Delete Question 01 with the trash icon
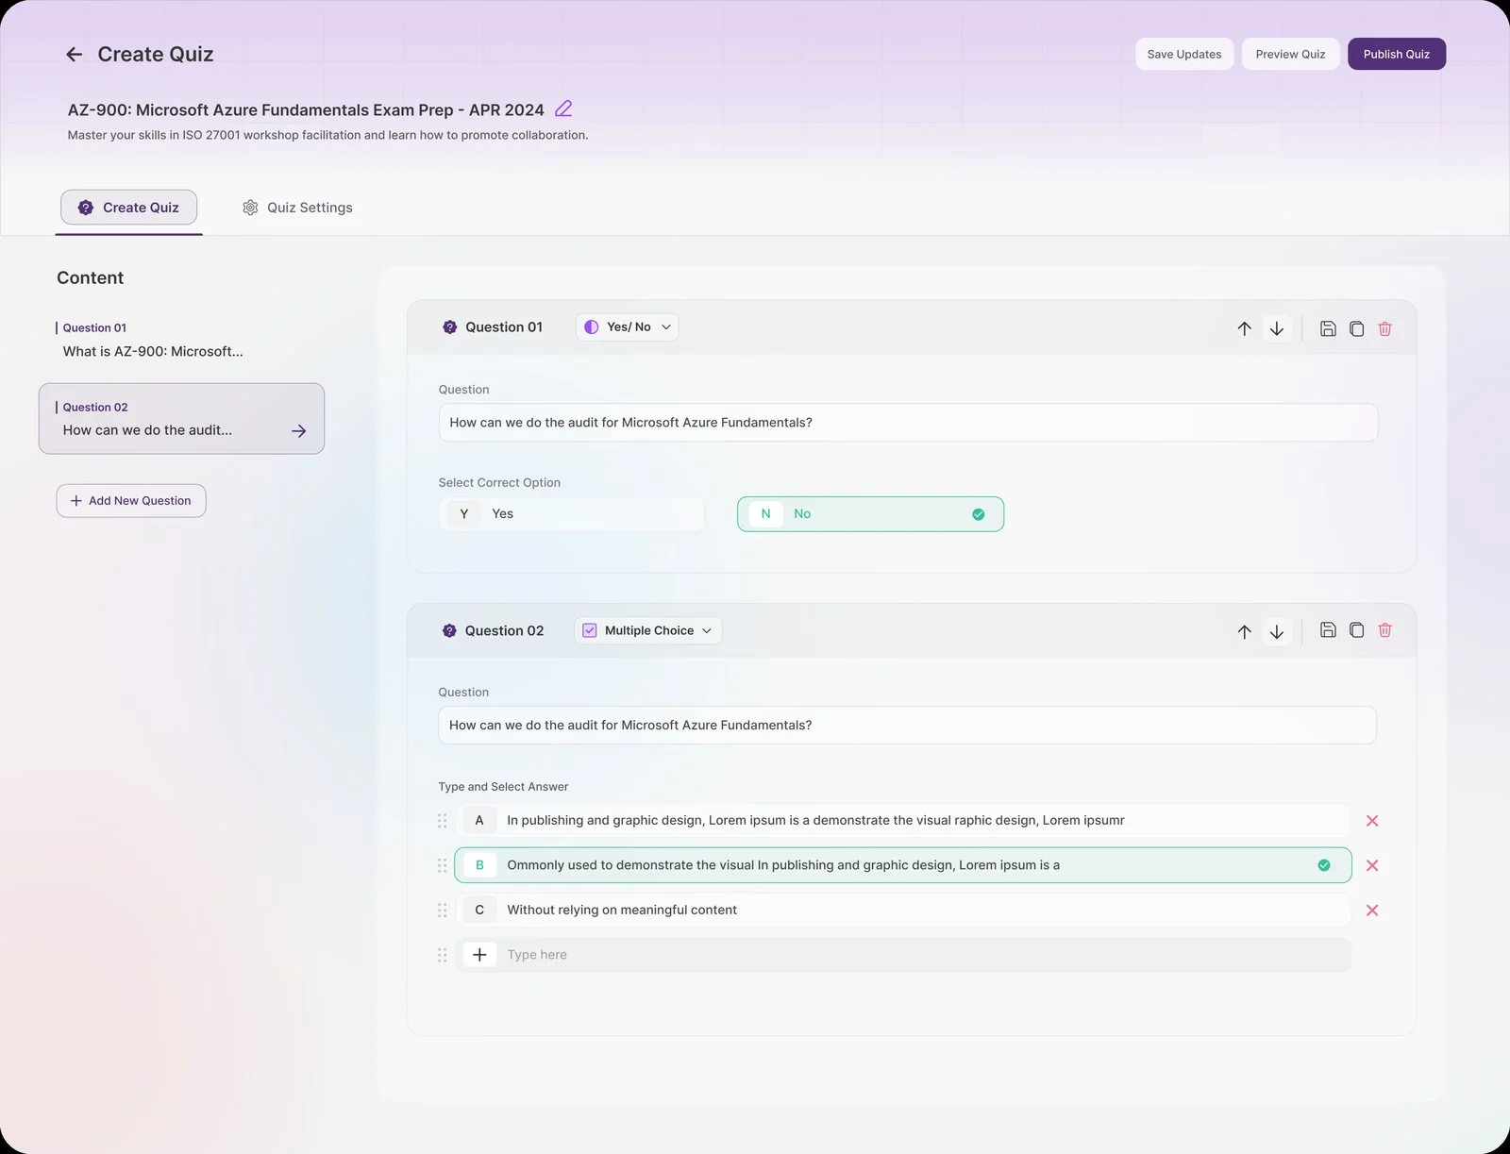 (x=1384, y=328)
